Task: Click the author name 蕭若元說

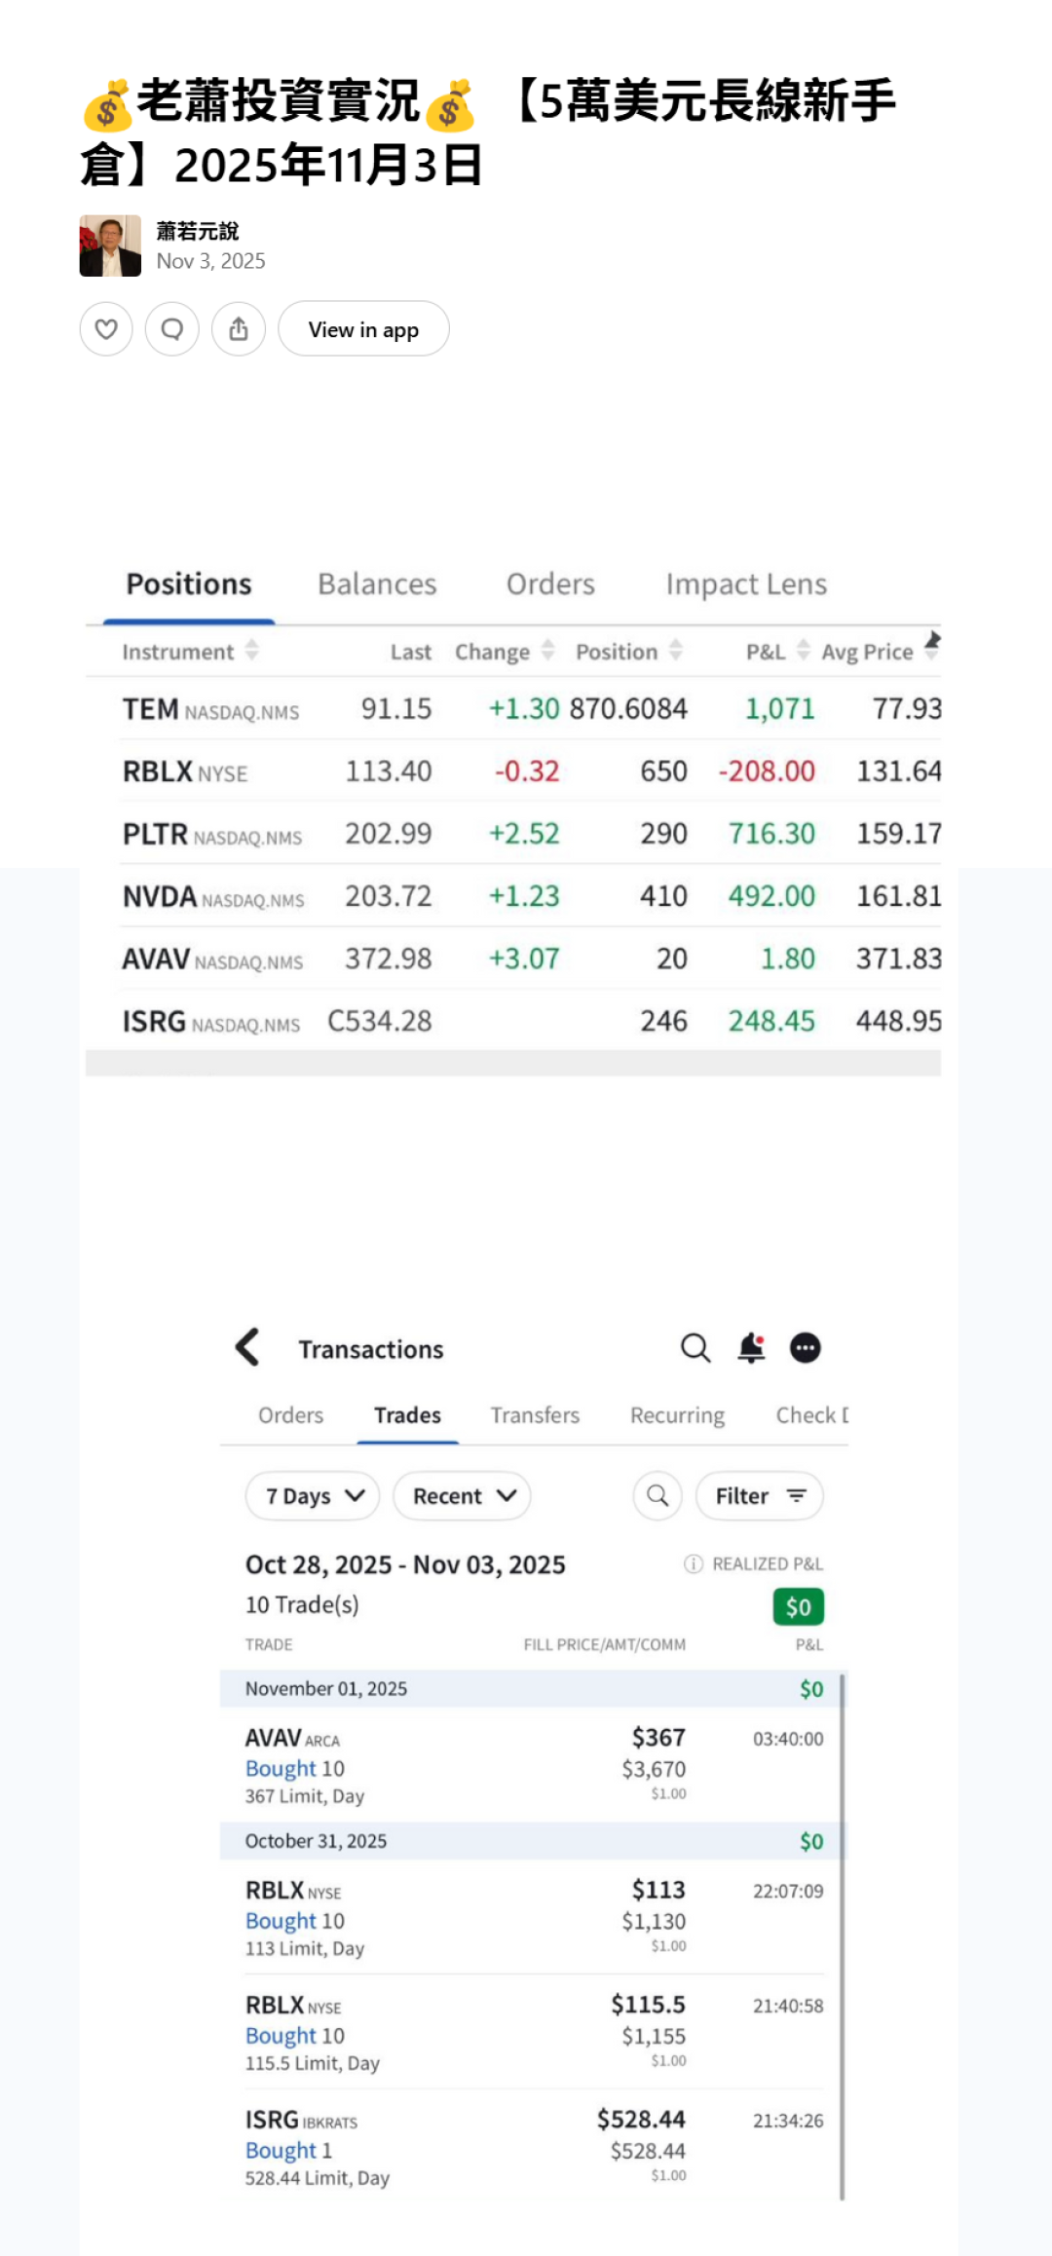Action: point(198,231)
